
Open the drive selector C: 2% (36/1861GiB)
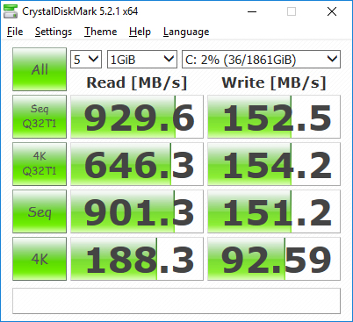[261, 60]
